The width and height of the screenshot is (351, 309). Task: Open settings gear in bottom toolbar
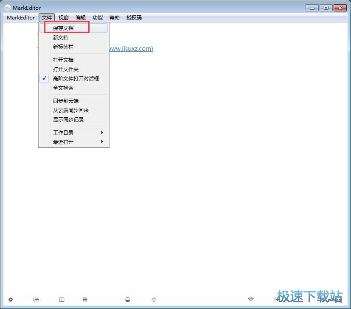pyautogui.click(x=11, y=299)
